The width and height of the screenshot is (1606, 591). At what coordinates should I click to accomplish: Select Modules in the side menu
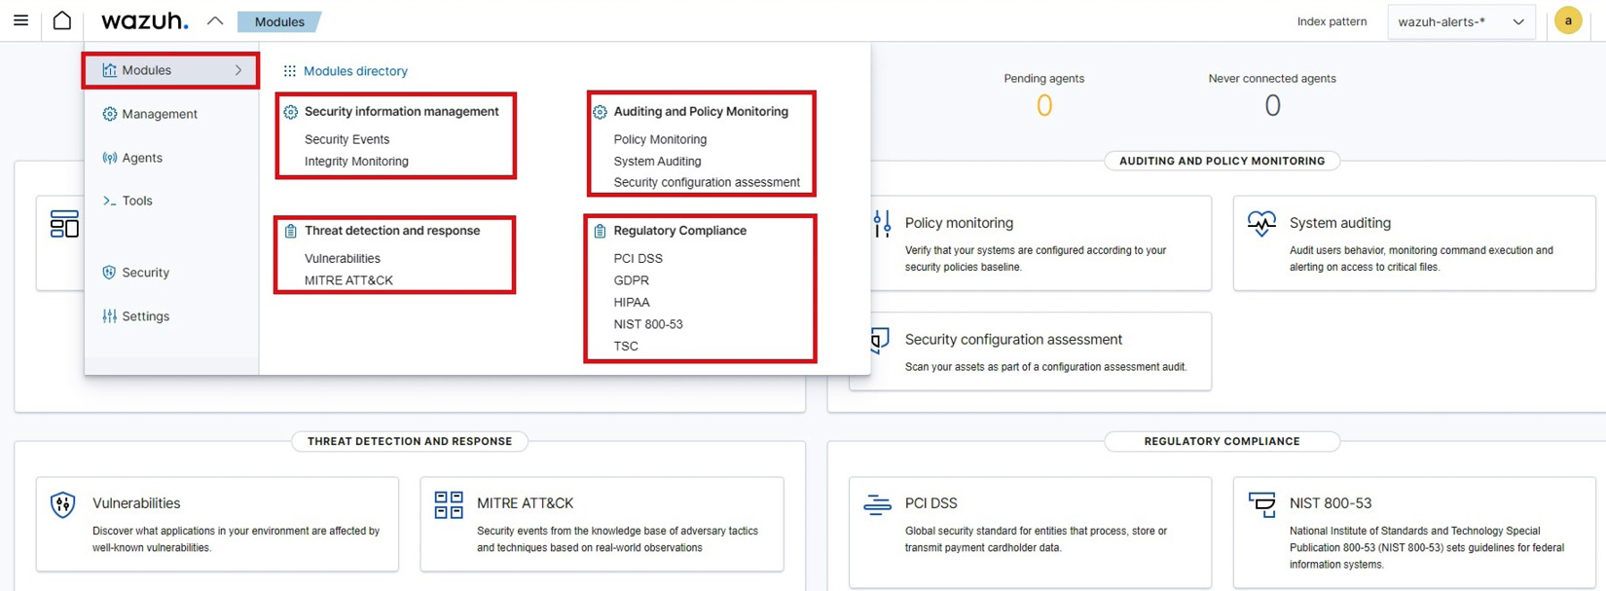click(170, 70)
